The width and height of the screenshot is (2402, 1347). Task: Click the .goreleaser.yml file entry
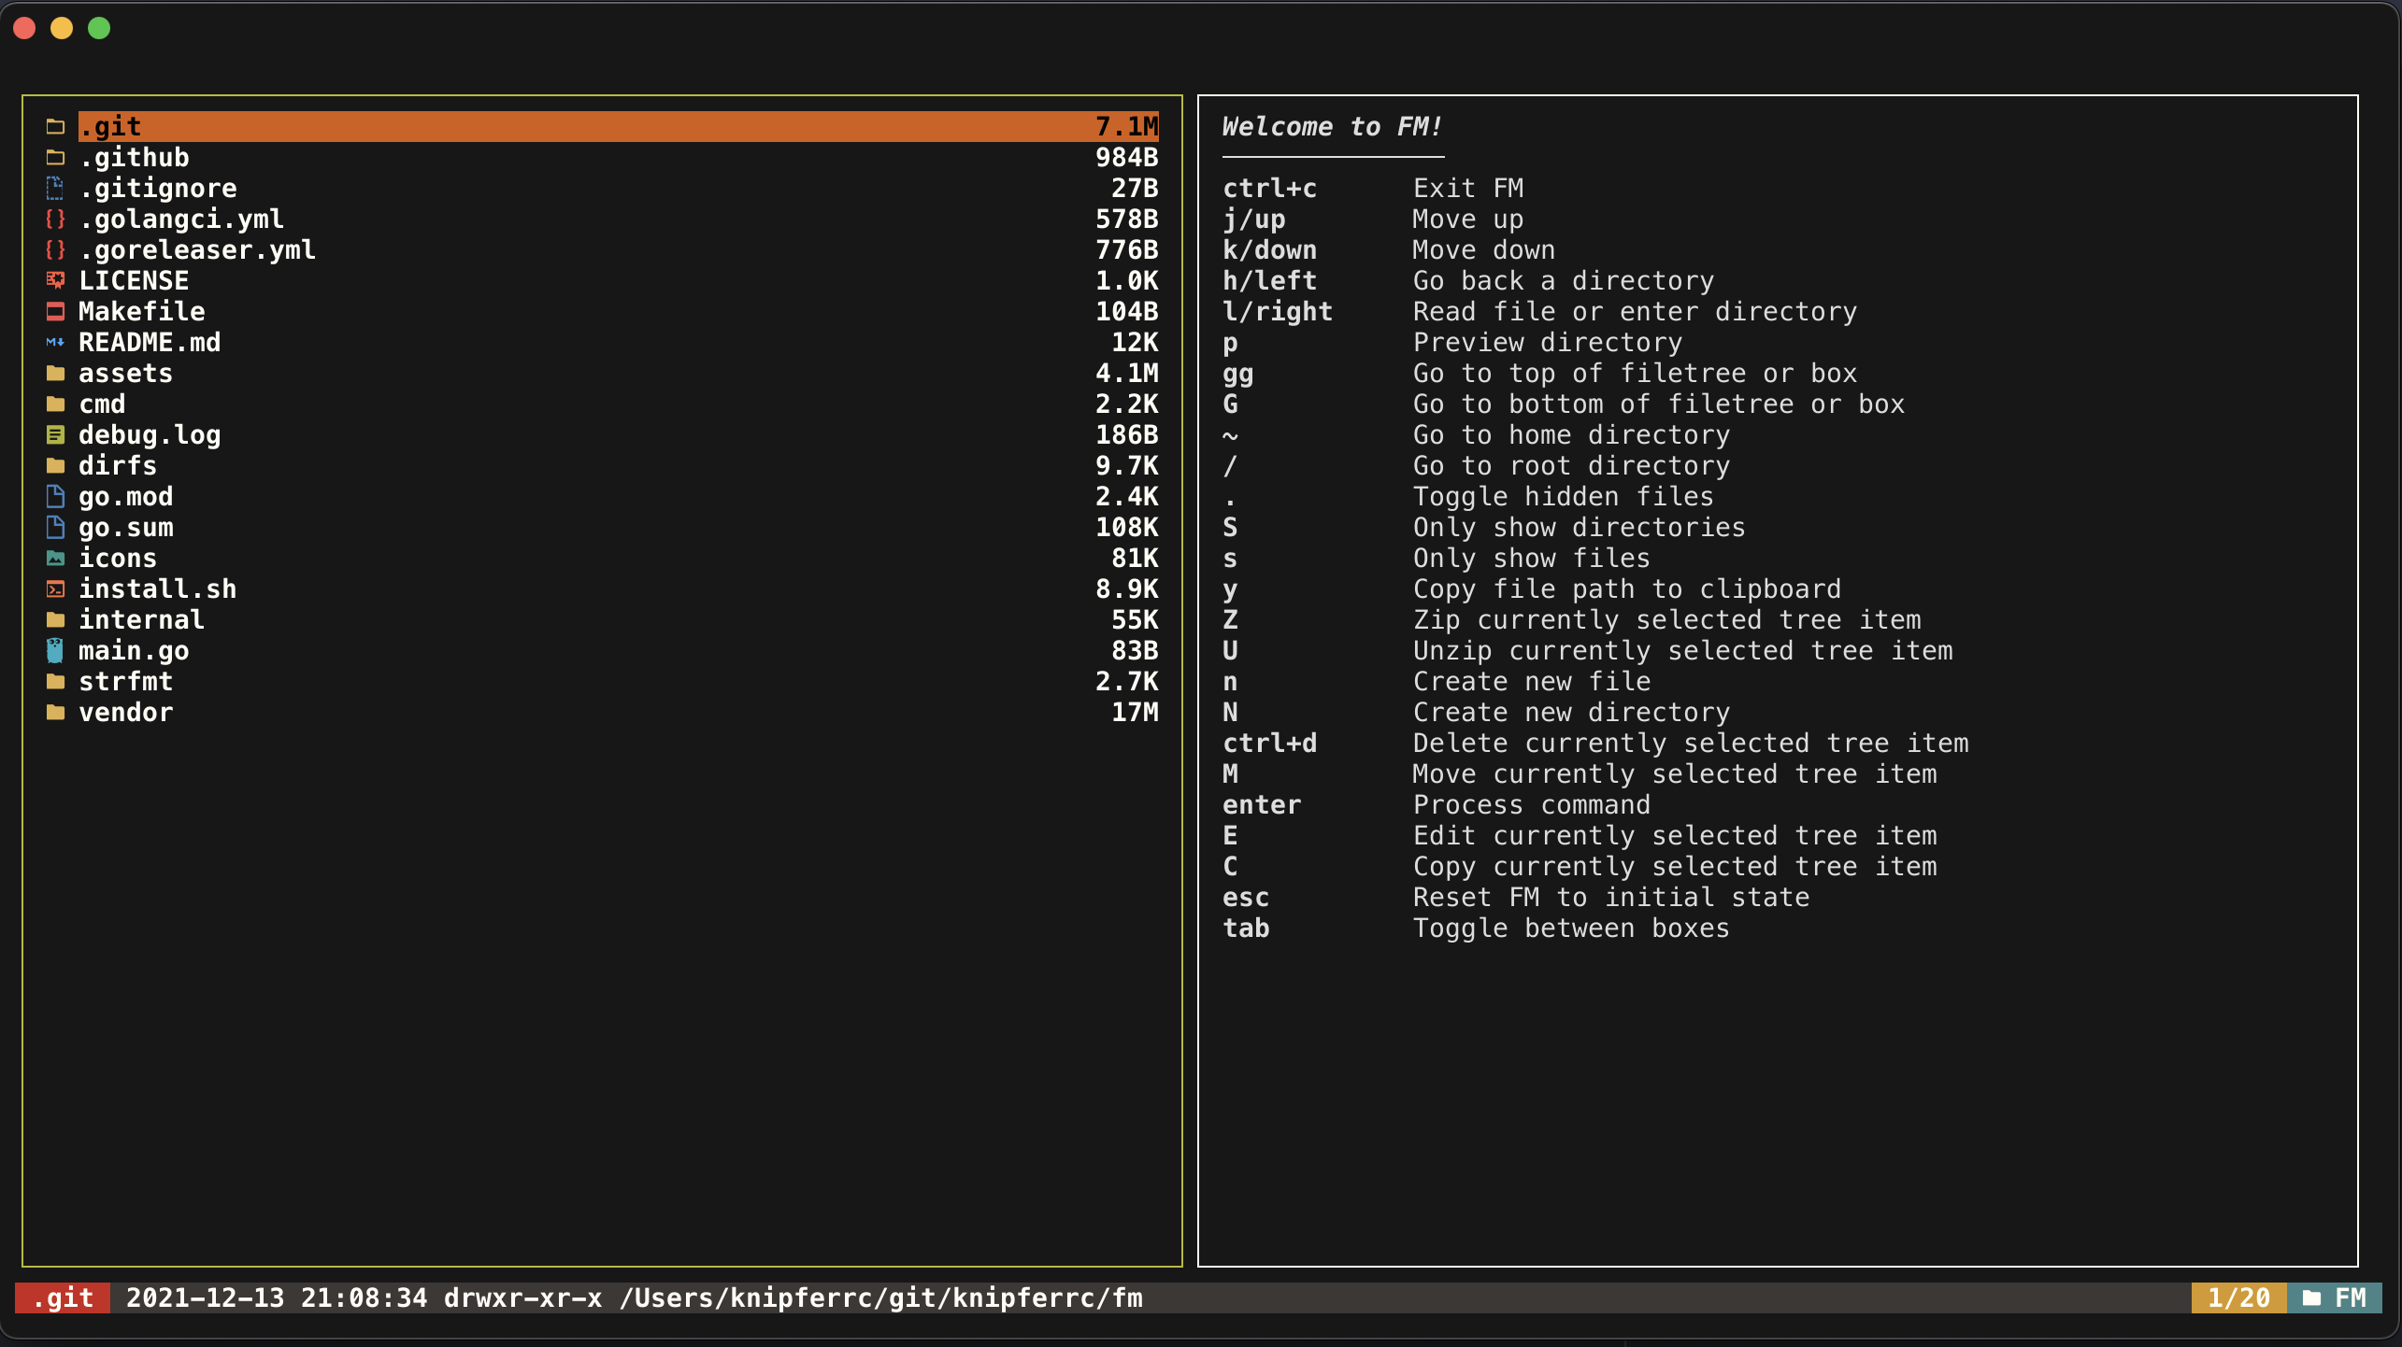tap(197, 250)
